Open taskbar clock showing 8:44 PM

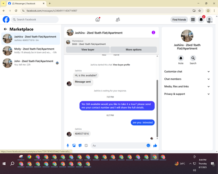pos(203,164)
